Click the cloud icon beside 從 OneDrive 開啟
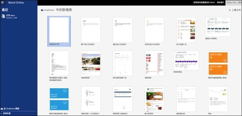The width and height of the screenshot is (242, 116). tap(2, 109)
